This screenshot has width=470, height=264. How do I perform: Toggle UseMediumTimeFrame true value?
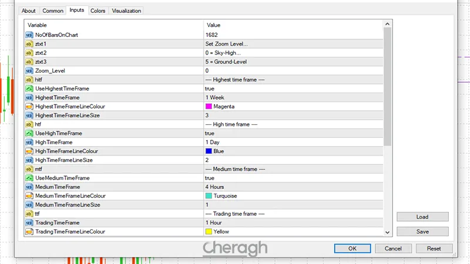click(x=210, y=178)
